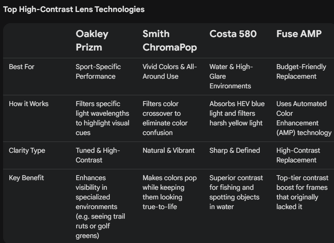Click the Costa 580 column header
Screen dimensions: 334x243
(233, 34)
